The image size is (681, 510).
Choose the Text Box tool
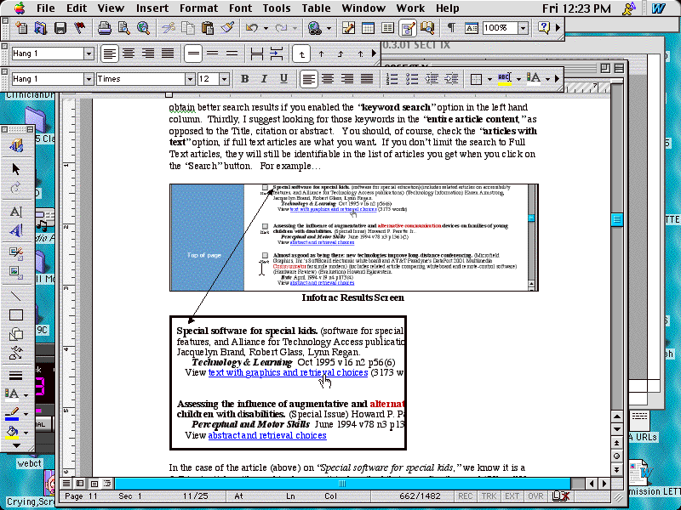pos(16,211)
